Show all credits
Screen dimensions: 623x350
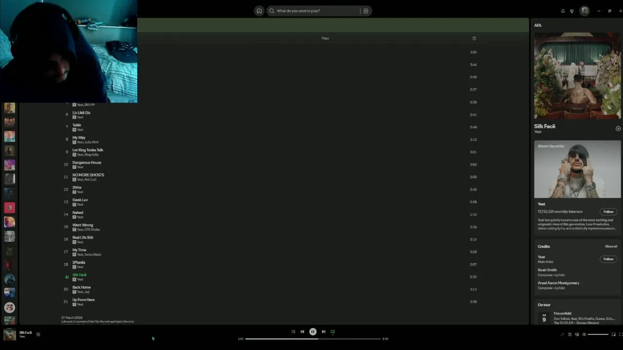[611, 246]
